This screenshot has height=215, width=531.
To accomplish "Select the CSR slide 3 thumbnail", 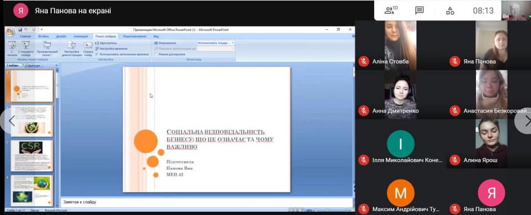I will 32,156.
